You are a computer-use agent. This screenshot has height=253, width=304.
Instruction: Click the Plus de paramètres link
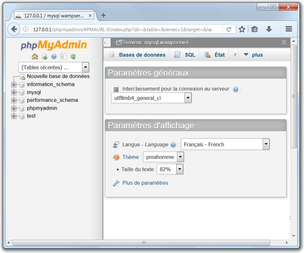pyautogui.click(x=145, y=183)
